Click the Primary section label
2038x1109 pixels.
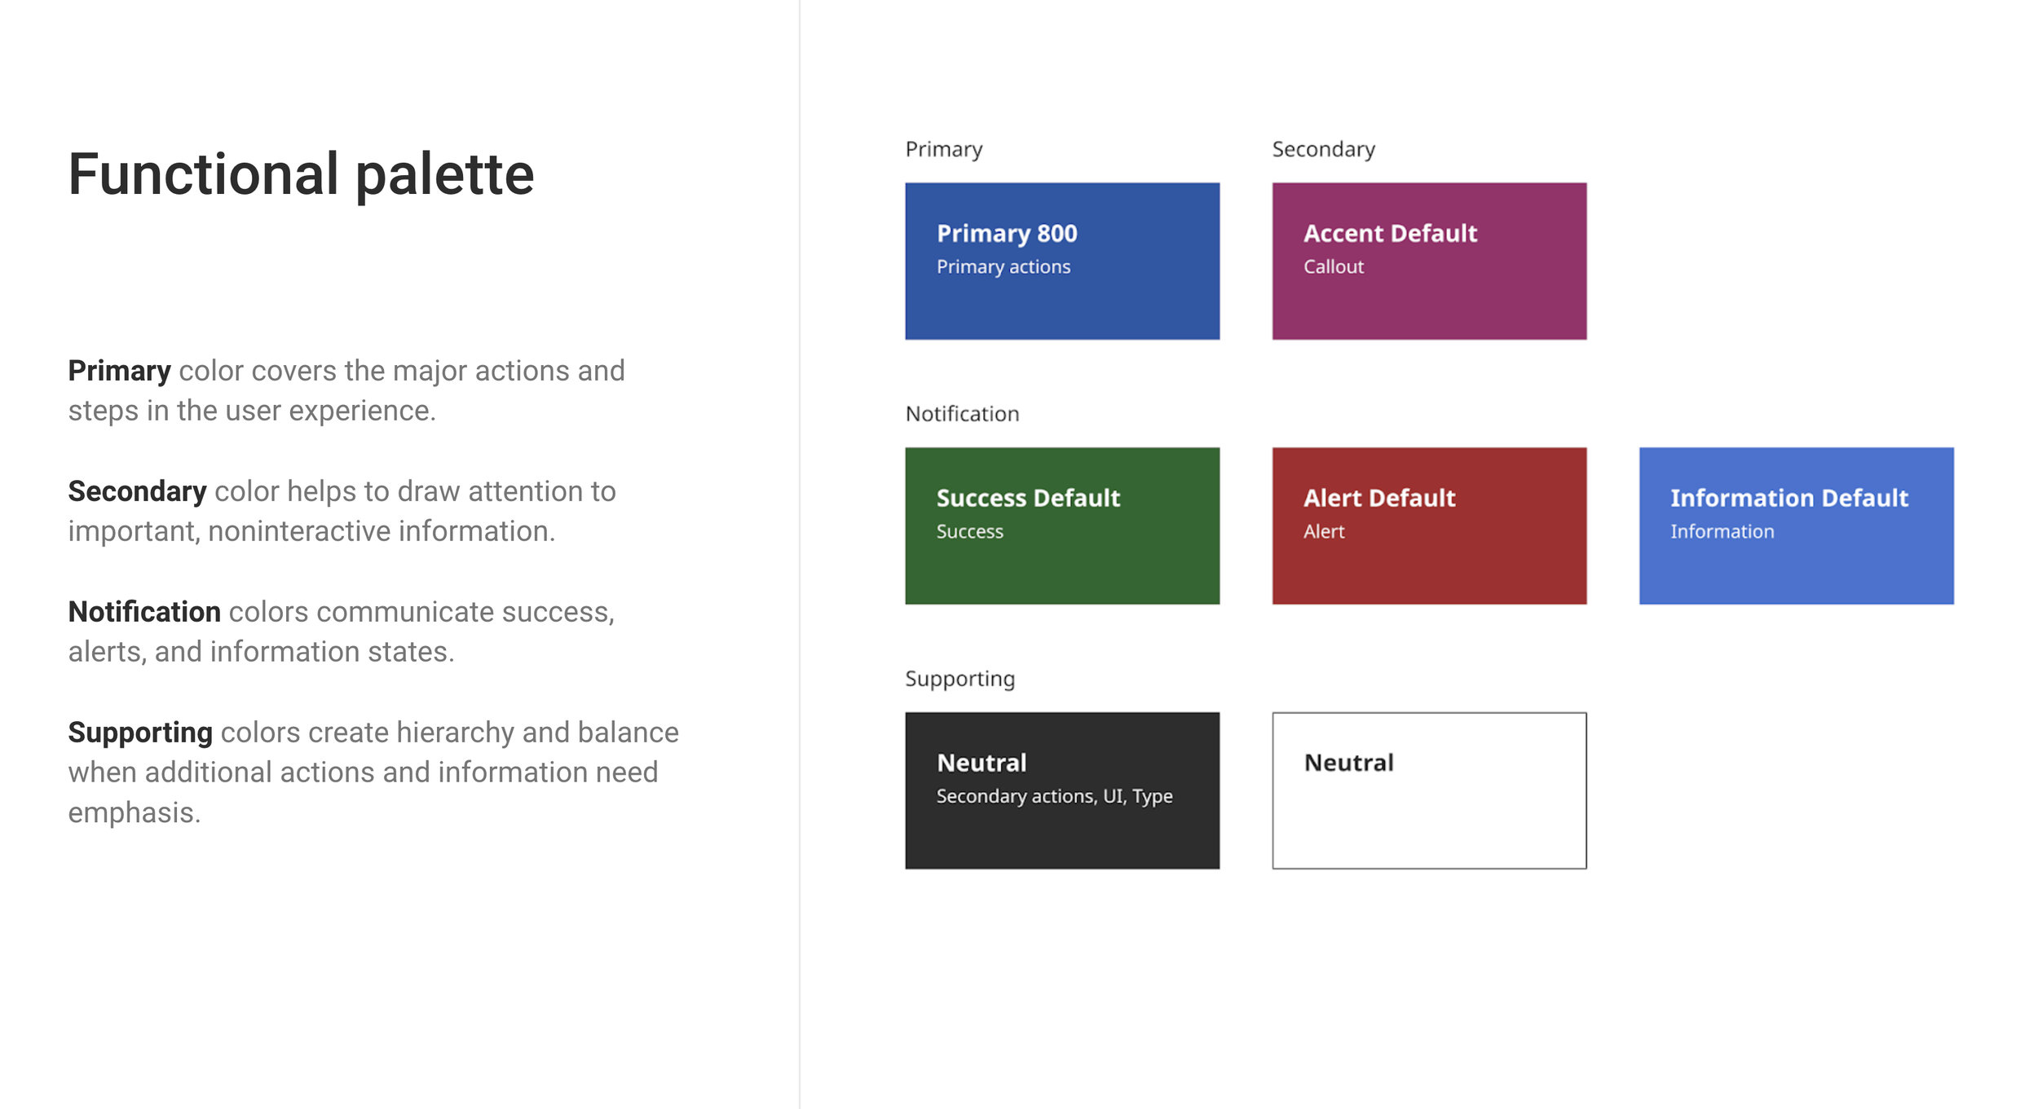pos(943,150)
